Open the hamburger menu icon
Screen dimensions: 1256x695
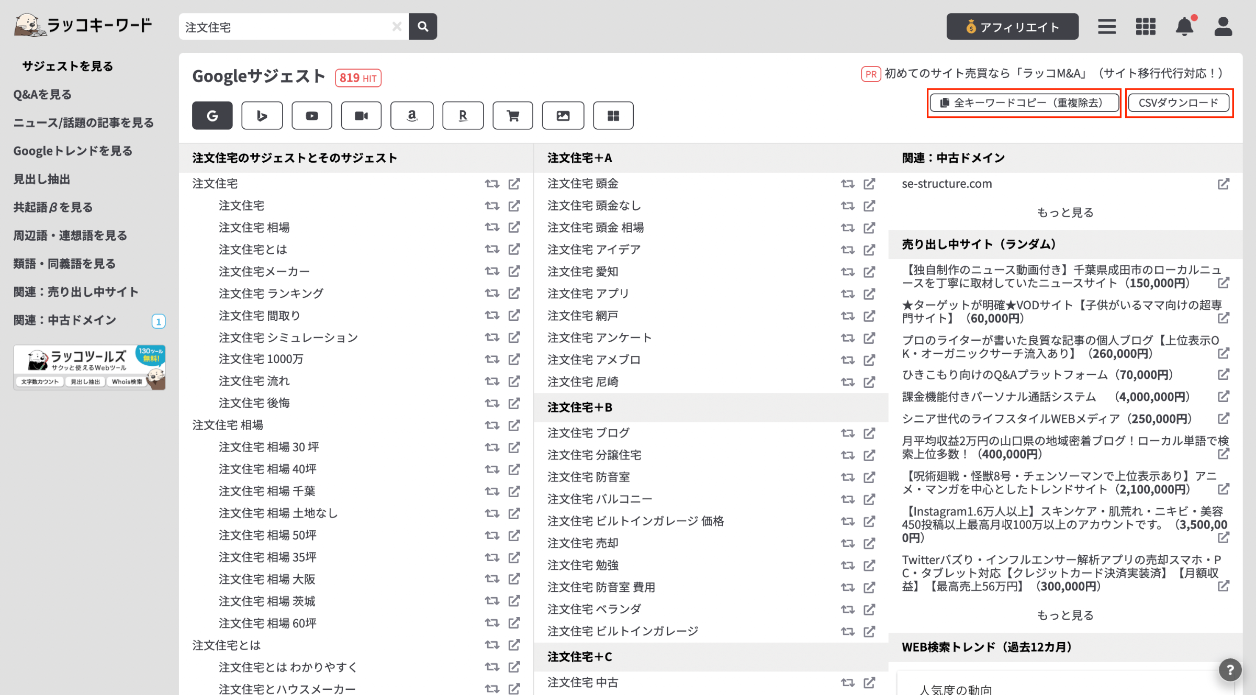pyautogui.click(x=1107, y=26)
